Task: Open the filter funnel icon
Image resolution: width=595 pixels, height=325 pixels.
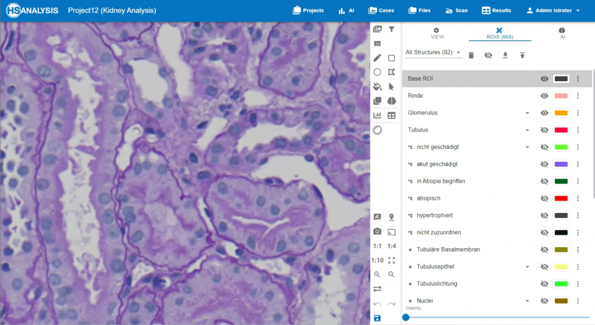Action: (x=392, y=29)
